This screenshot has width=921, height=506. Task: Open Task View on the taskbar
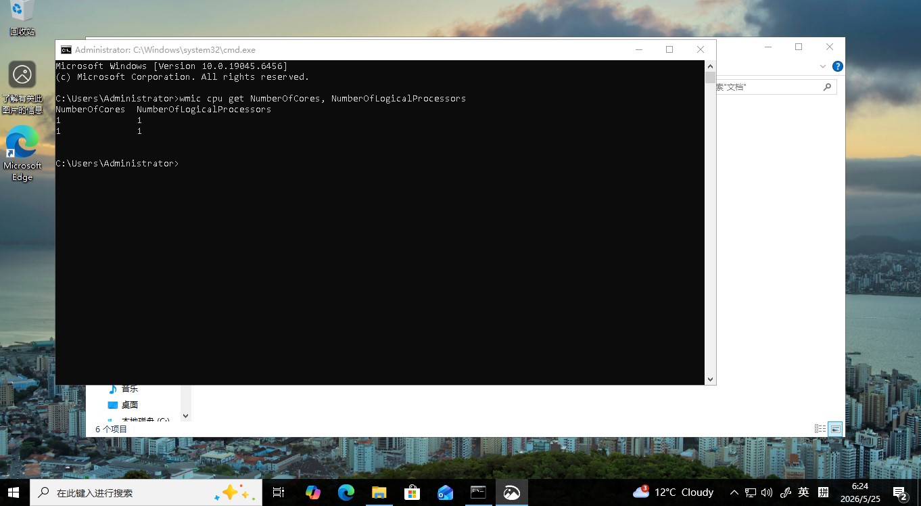278,492
